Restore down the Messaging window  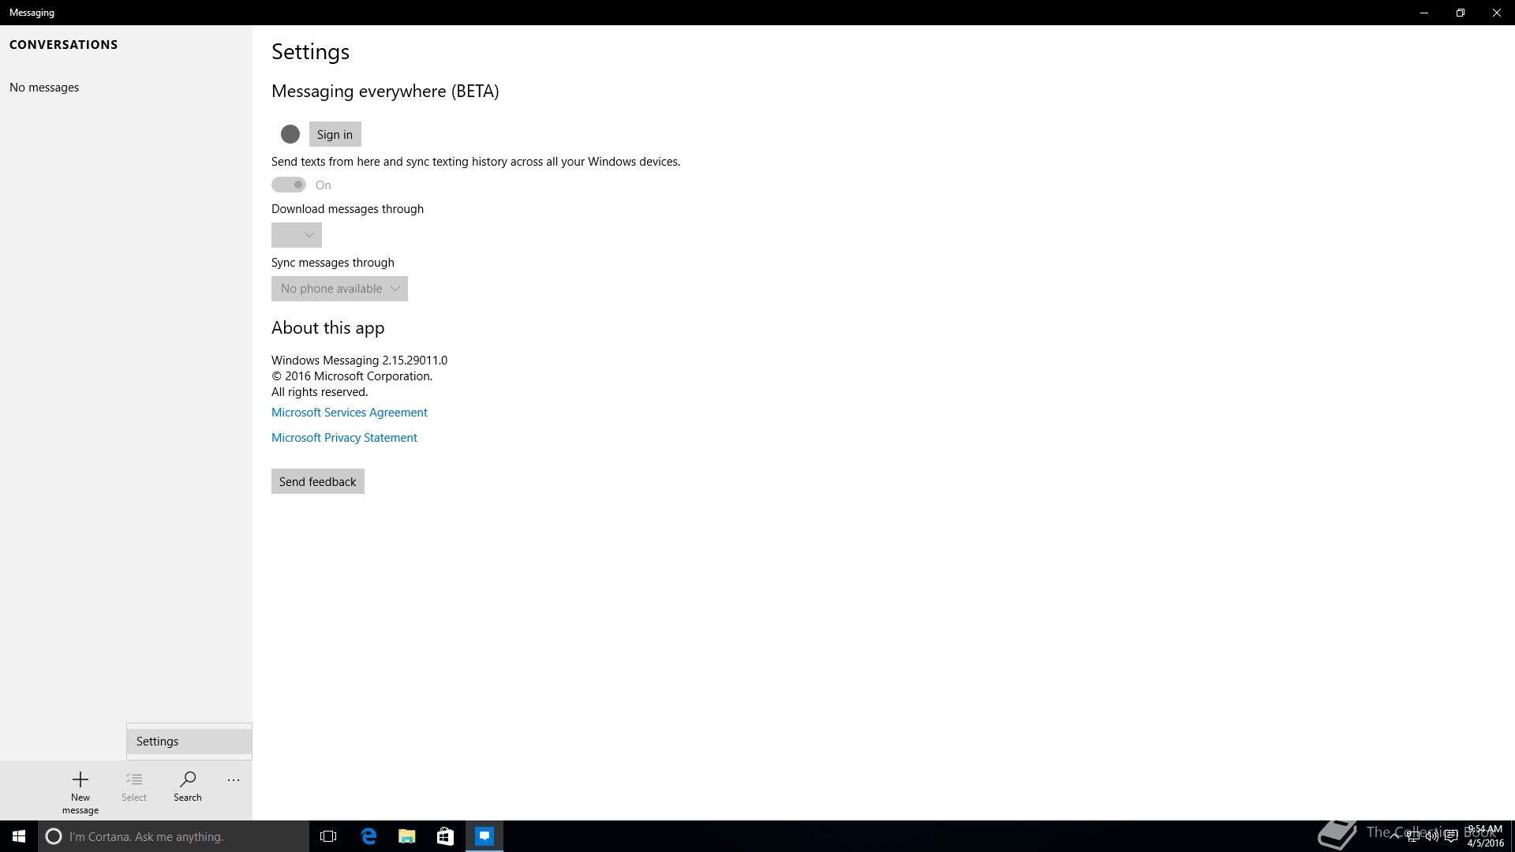point(1461,13)
